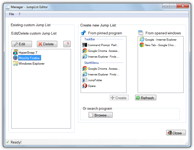Select Internet Explorer icon in opened windows
The image size is (194, 150).
[142, 40]
